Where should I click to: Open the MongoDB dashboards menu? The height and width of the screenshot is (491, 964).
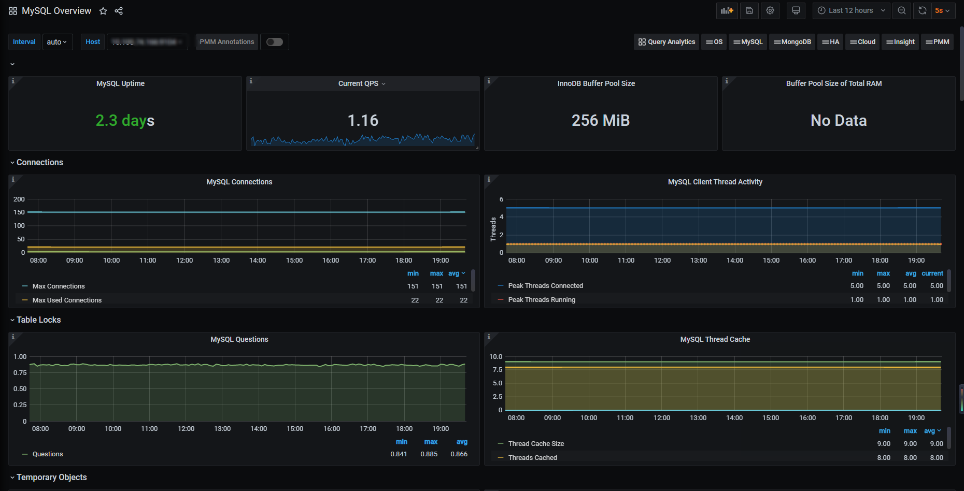click(792, 42)
